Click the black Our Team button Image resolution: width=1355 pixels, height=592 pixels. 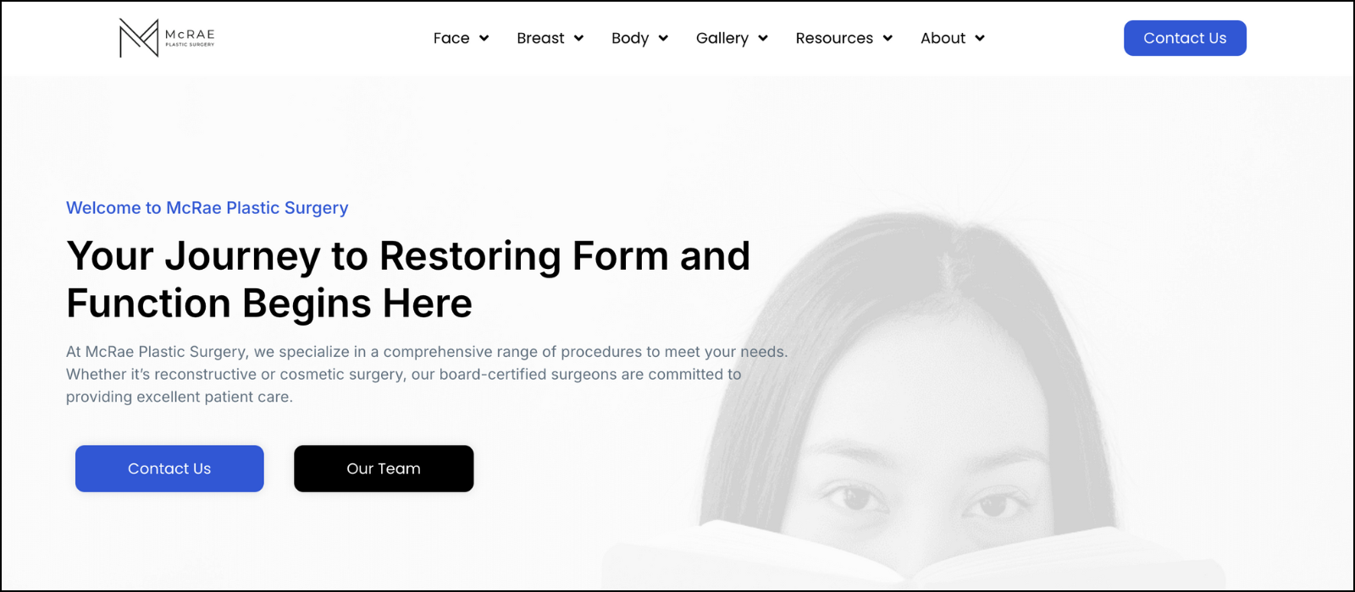(384, 469)
